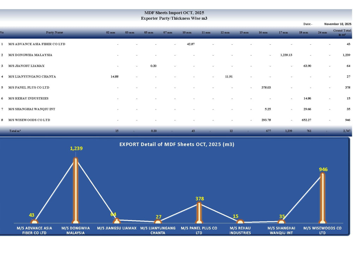This screenshot has width=353, height=264.
Task: Click the total value 677 for 16 mm
Action: coord(268,131)
